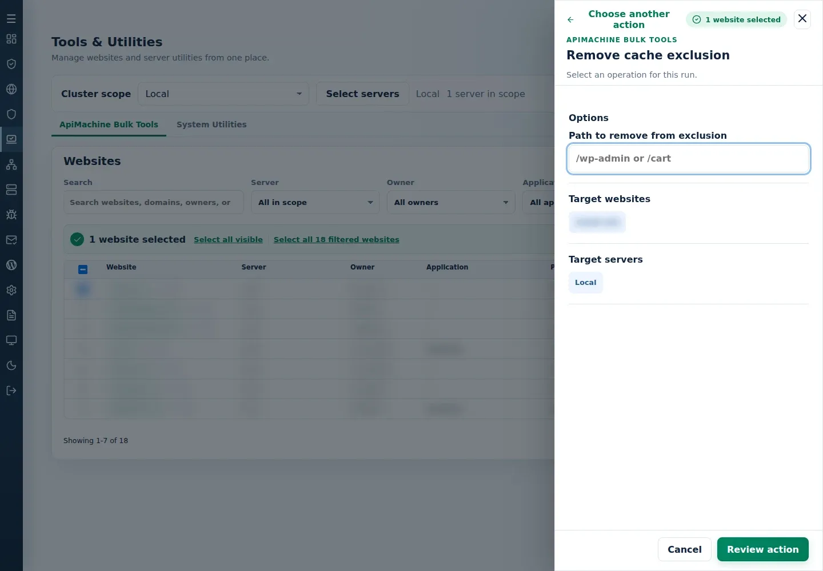823x571 pixels.
Task: Open the network cluster icon in sidebar
Action: click(x=11, y=164)
